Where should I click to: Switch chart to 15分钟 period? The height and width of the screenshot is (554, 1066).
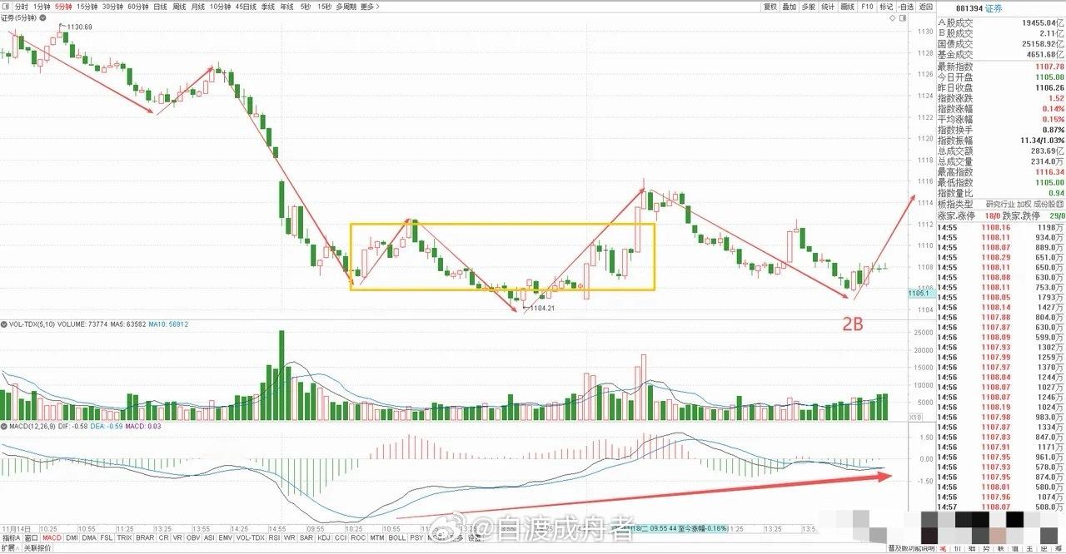tap(87, 7)
